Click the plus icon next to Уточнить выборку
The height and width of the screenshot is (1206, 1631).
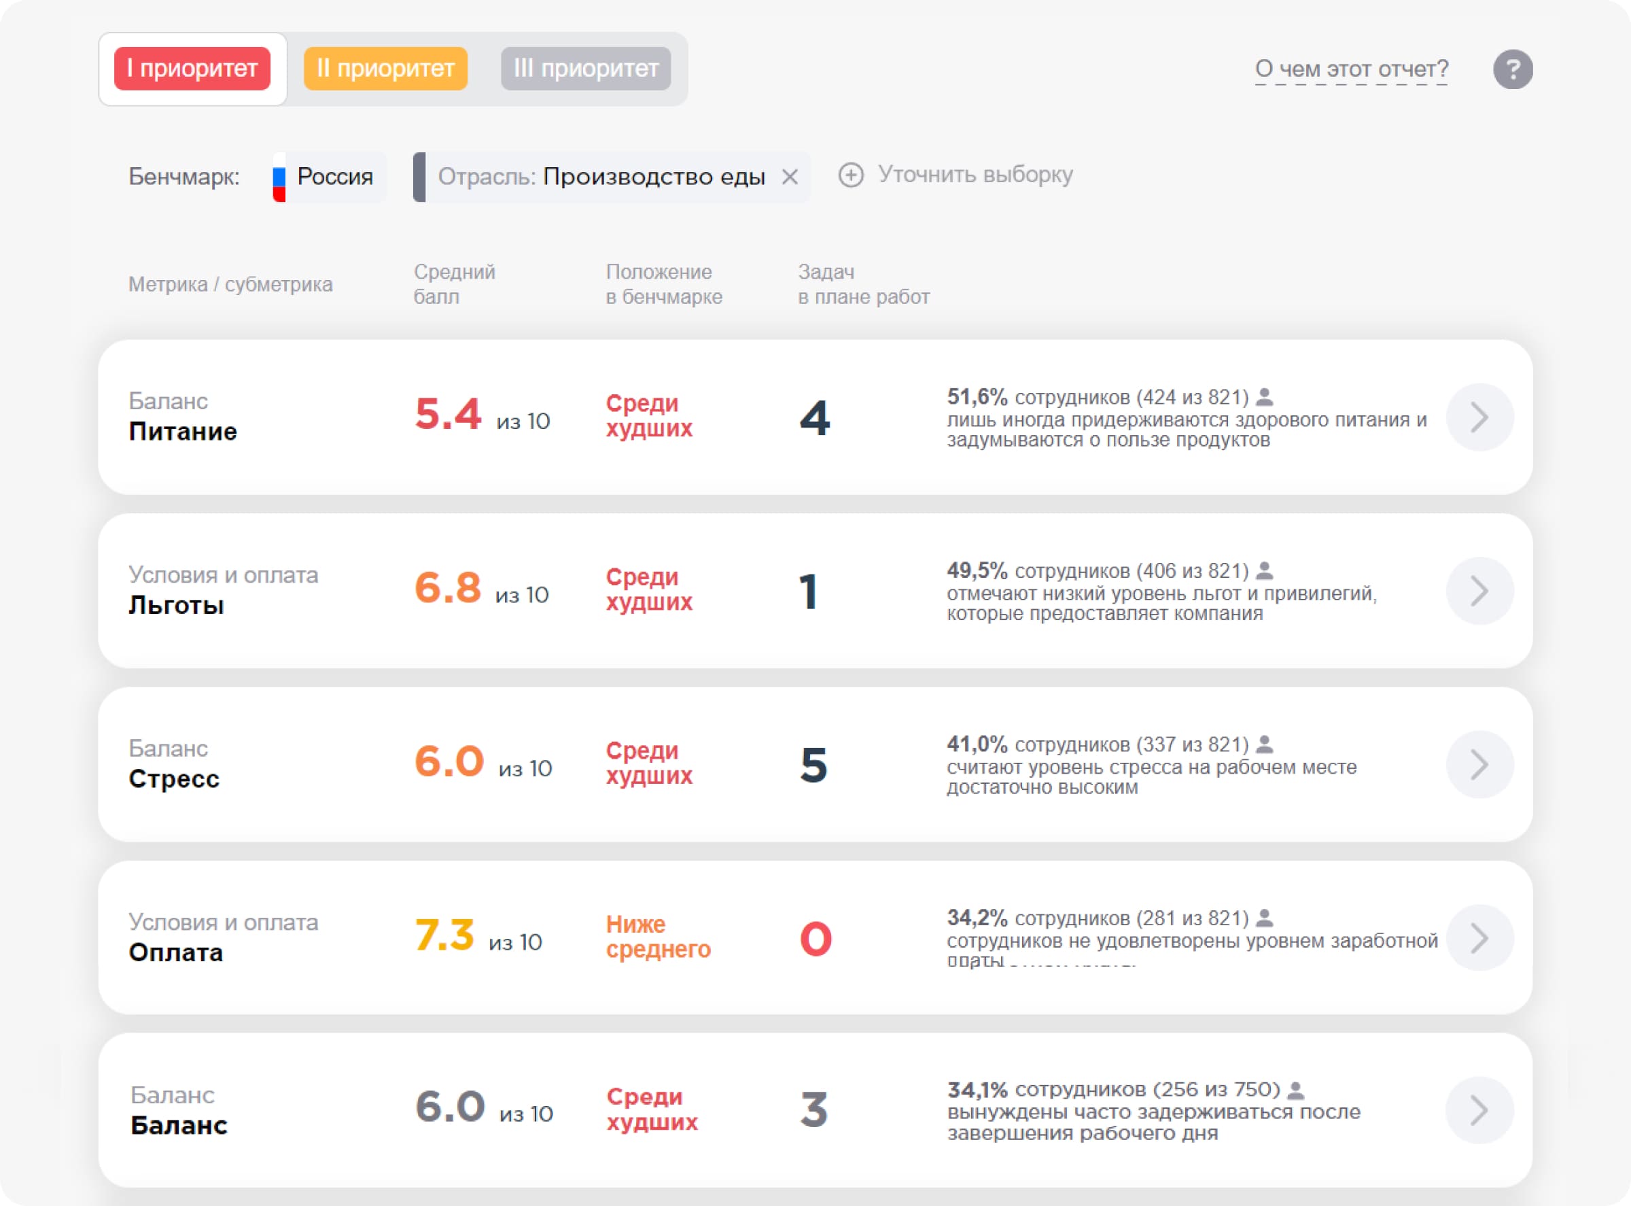pos(851,175)
